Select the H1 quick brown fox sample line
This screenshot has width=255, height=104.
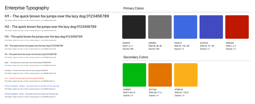[57, 16]
